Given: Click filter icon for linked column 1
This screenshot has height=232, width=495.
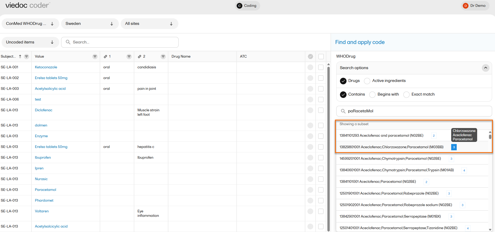Looking at the screenshot, I should coord(129,57).
